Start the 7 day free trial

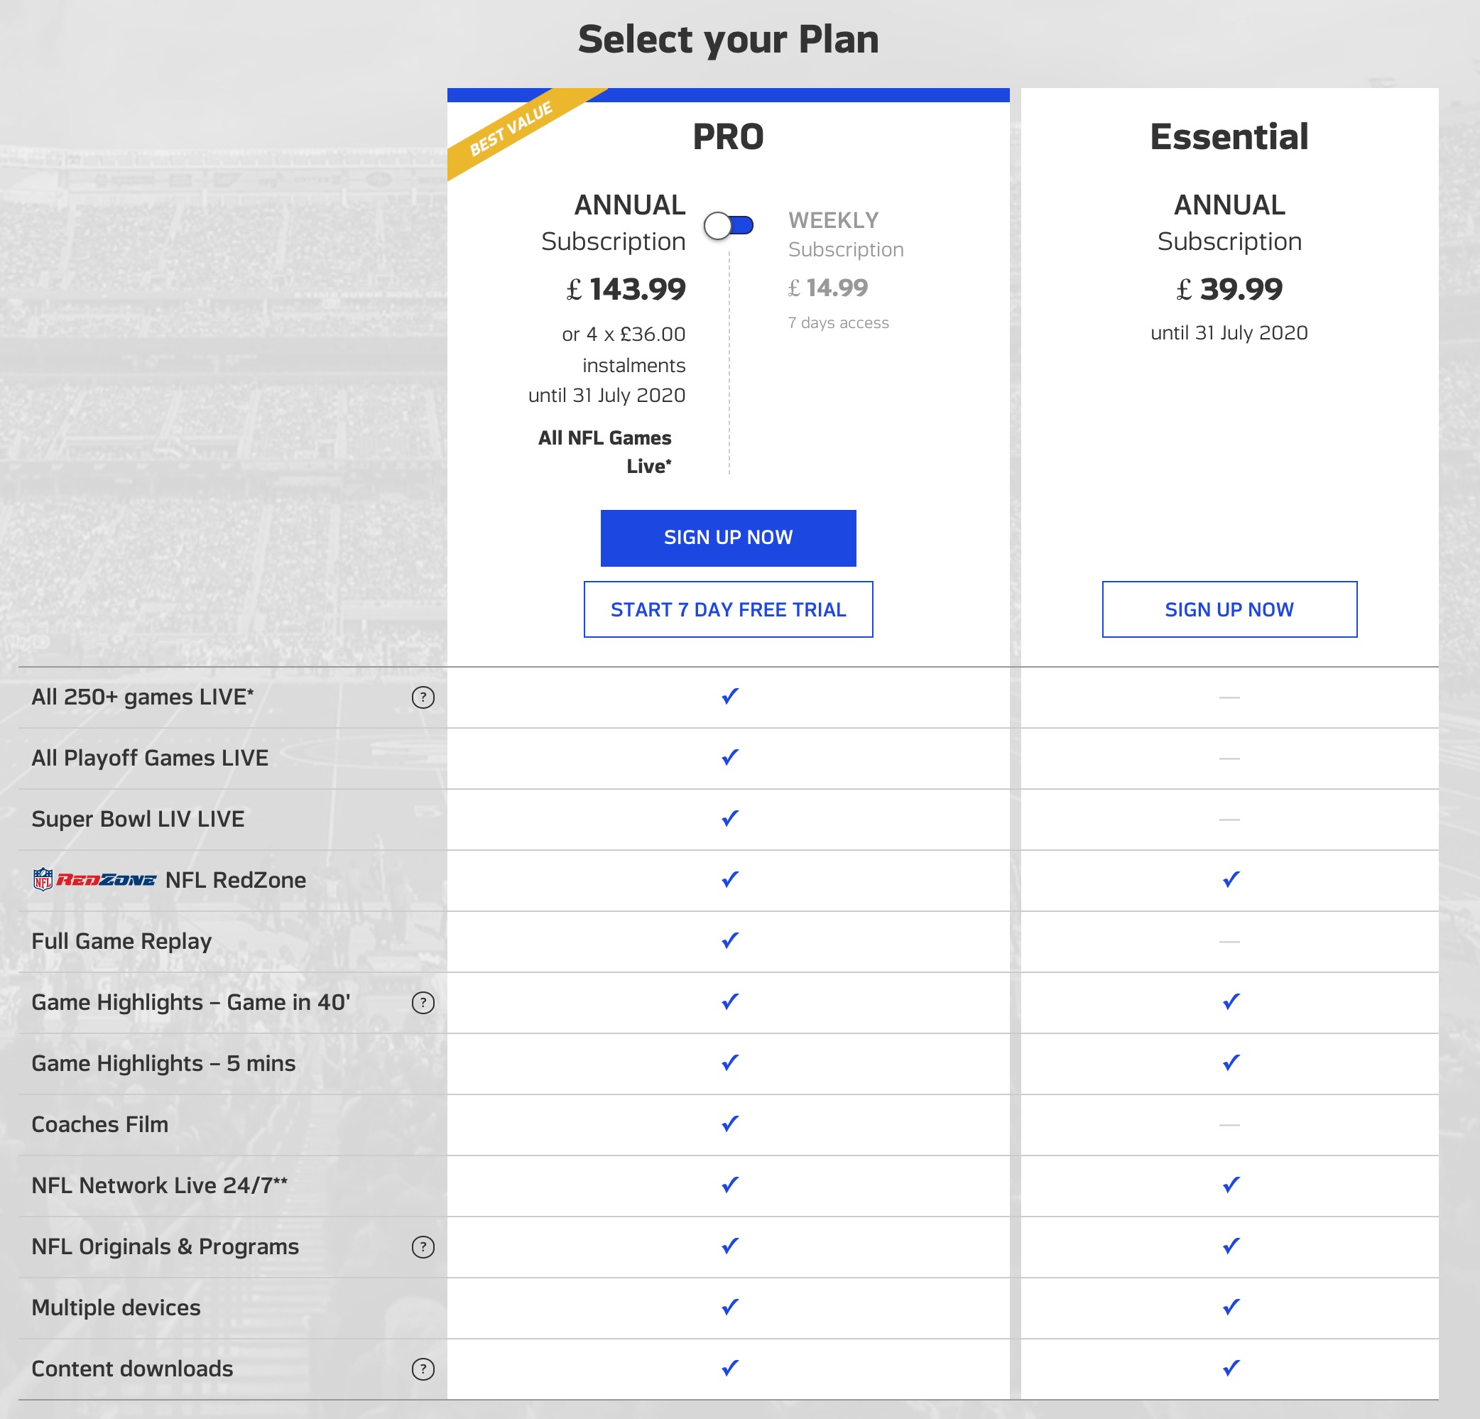(728, 609)
